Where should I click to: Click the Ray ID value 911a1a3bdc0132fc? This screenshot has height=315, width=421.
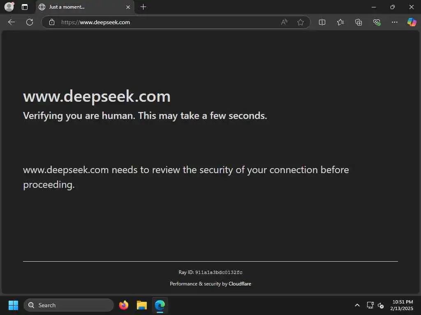[x=219, y=272]
